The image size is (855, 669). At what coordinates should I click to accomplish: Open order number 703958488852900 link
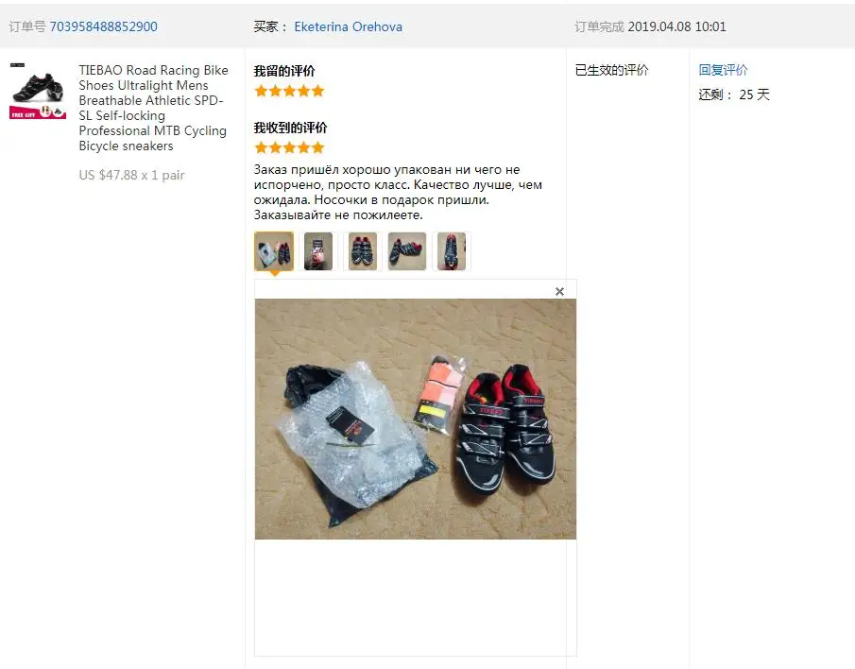[104, 26]
